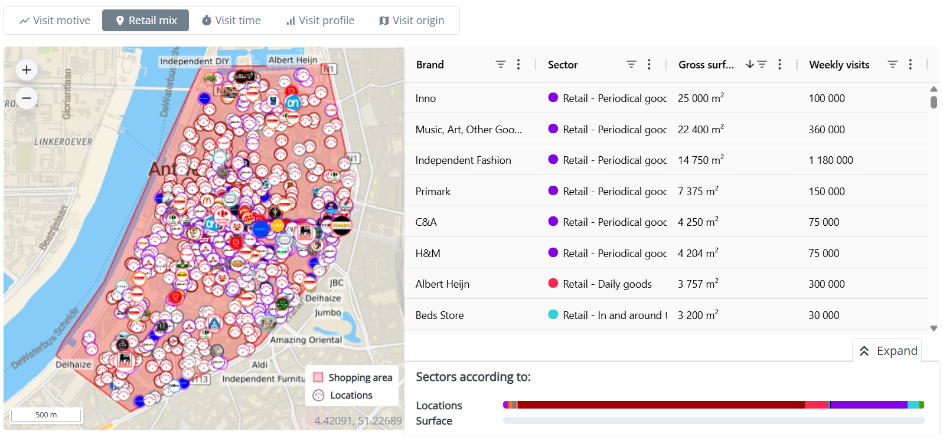Open Brand column options menu

tap(518, 64)
